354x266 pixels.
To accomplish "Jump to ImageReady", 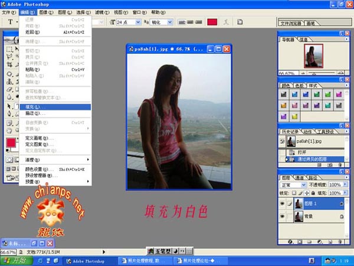I will [11, 178].
